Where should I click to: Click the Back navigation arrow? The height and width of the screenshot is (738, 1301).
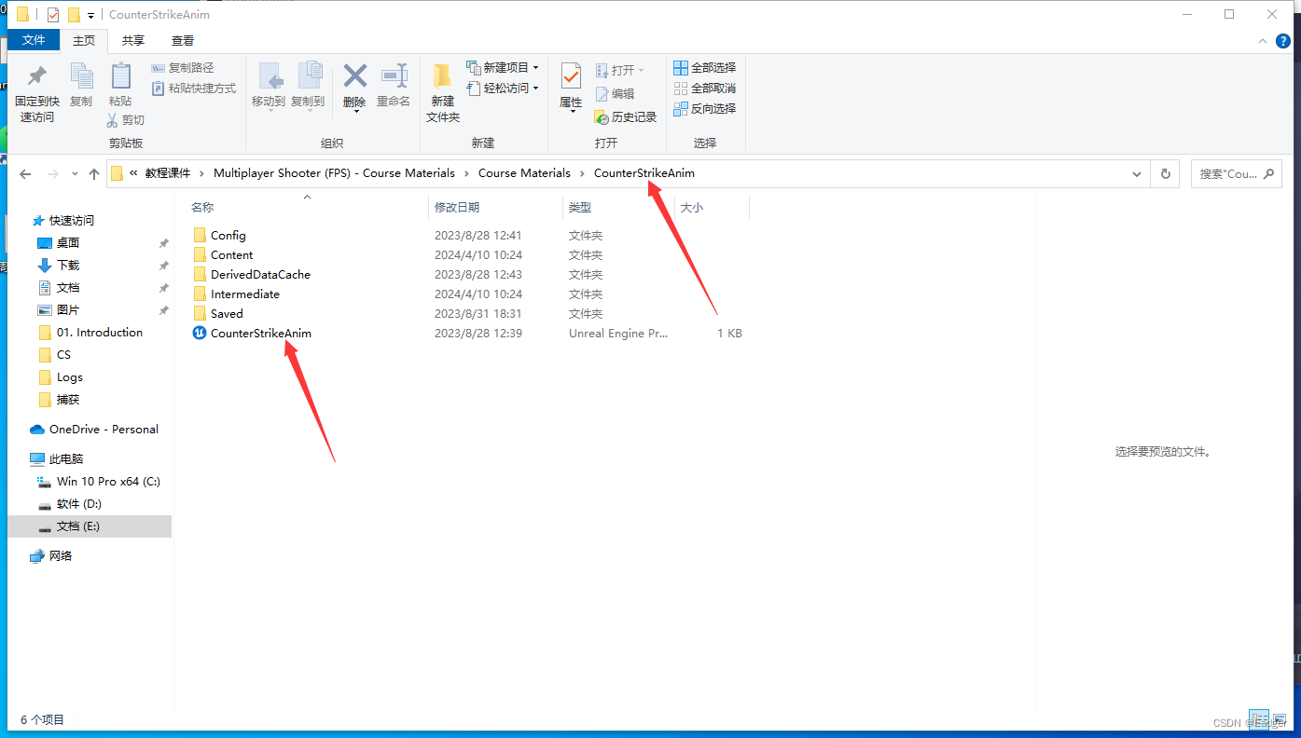(26, 174)
